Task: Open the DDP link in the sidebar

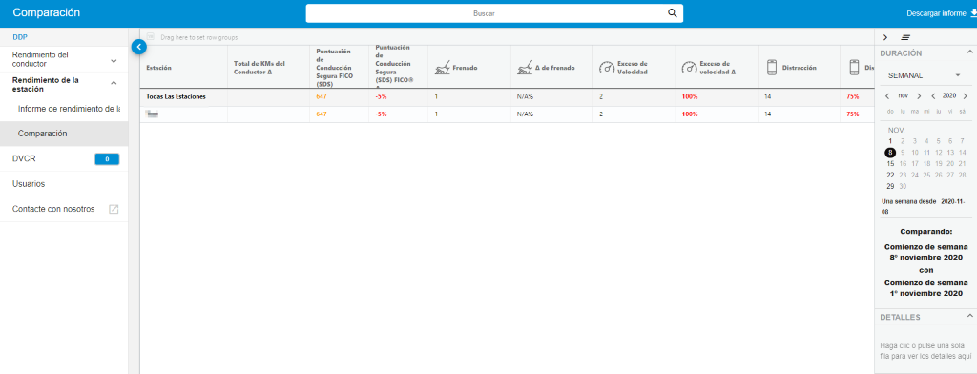Action: 20,37
